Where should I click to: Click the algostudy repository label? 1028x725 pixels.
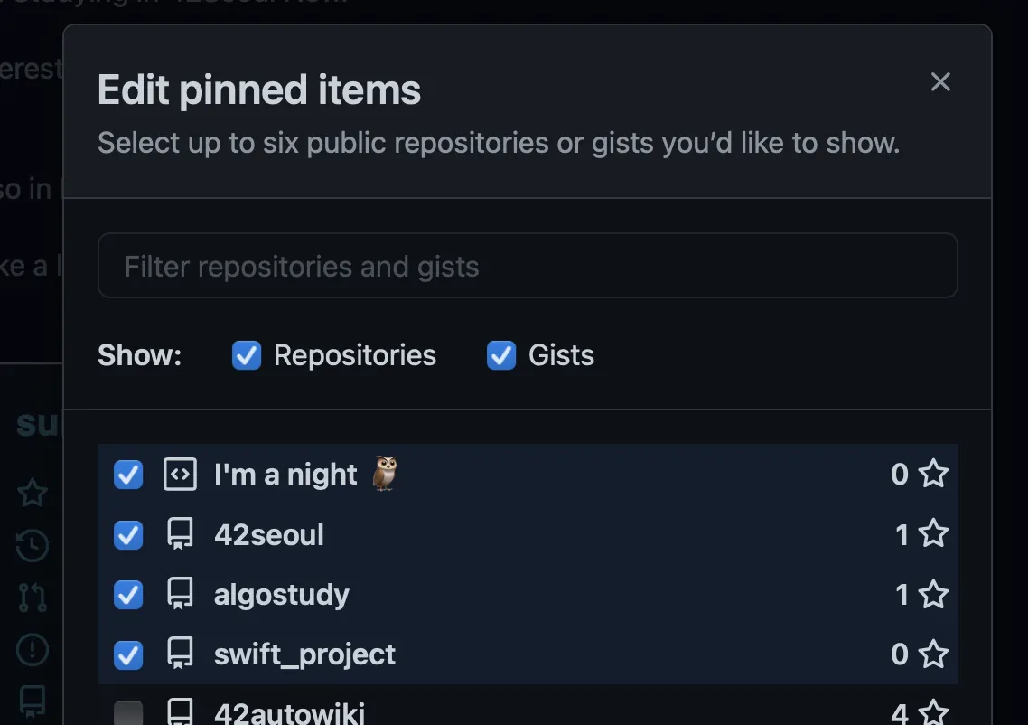click(x=282, y=594)
